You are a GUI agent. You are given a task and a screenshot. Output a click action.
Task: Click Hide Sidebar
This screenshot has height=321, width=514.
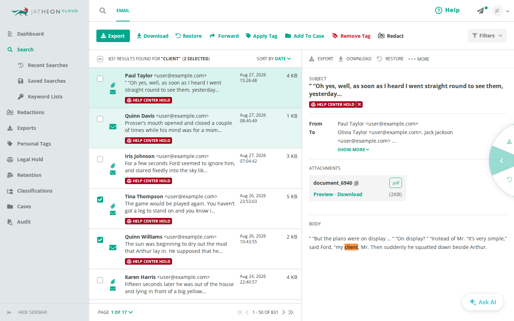coord(27,312)
